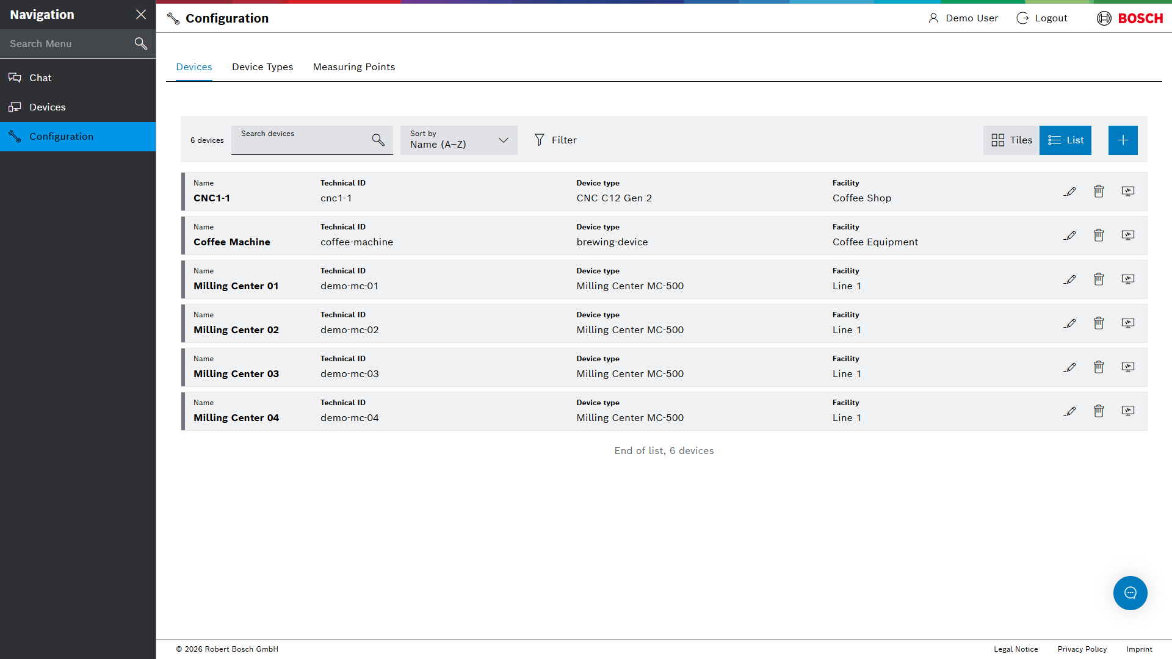Click the search magnifier in Search Menu
1172x659 pixels.
click(x=140, y=43)
